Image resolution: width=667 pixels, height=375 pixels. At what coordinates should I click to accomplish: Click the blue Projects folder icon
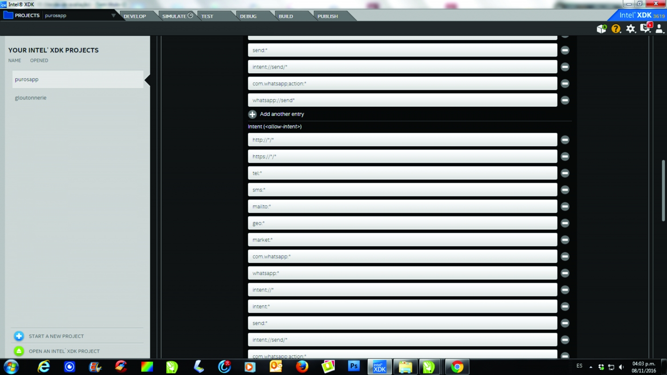(8, 15)
